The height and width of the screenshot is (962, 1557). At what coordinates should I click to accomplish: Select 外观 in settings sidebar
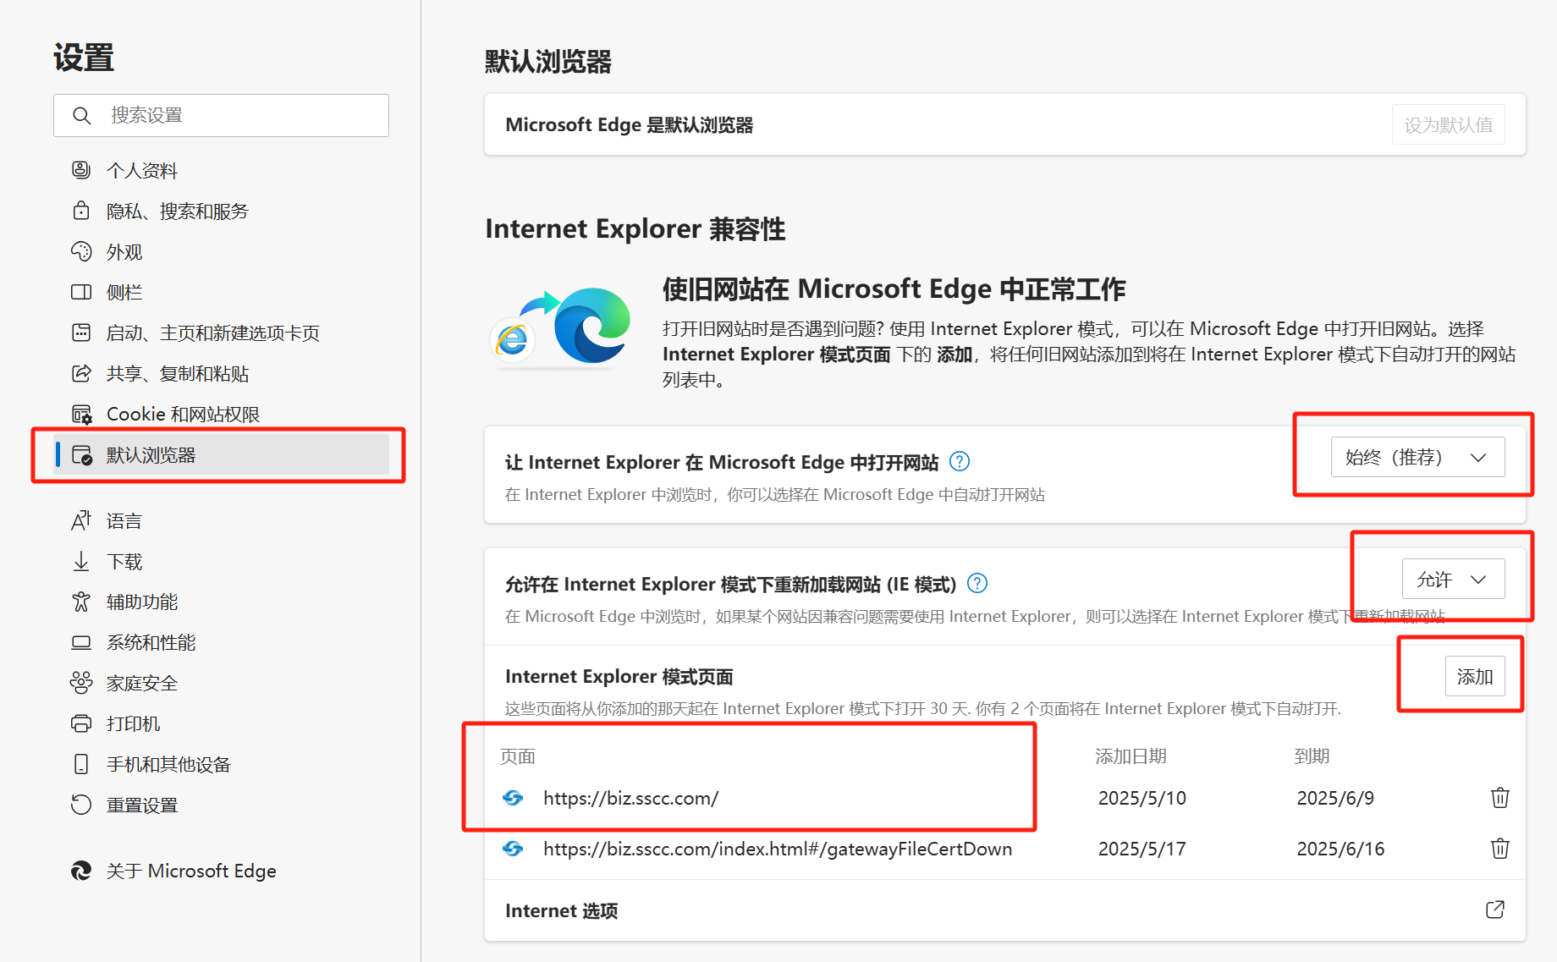click(x=222, y=251)
